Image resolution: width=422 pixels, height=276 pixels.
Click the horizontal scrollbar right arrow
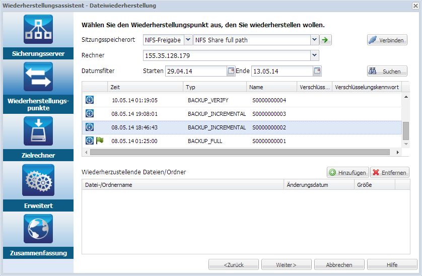(x=397, y=152)
